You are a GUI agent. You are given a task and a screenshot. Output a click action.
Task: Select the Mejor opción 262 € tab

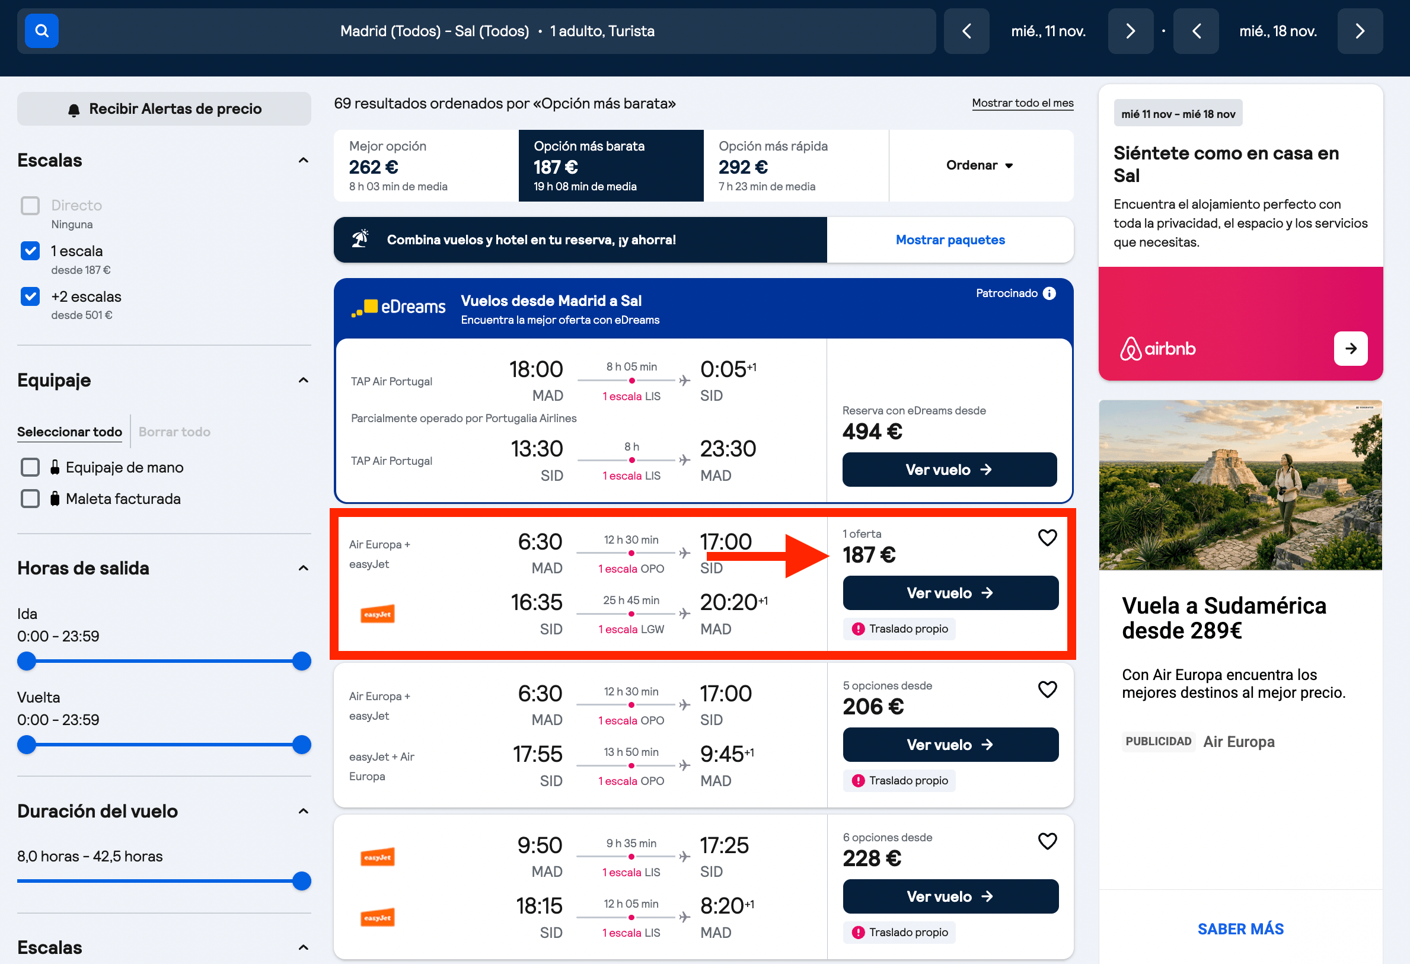point(426,165)
